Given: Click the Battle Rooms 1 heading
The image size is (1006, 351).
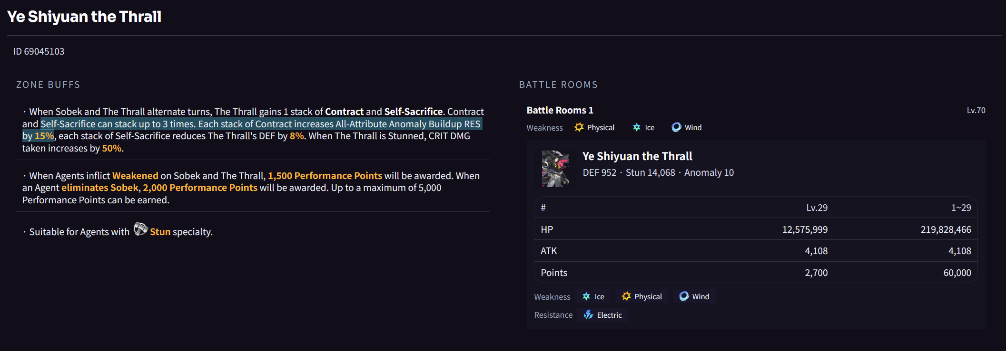Looking at the screenshot, I should click(560, 110).
